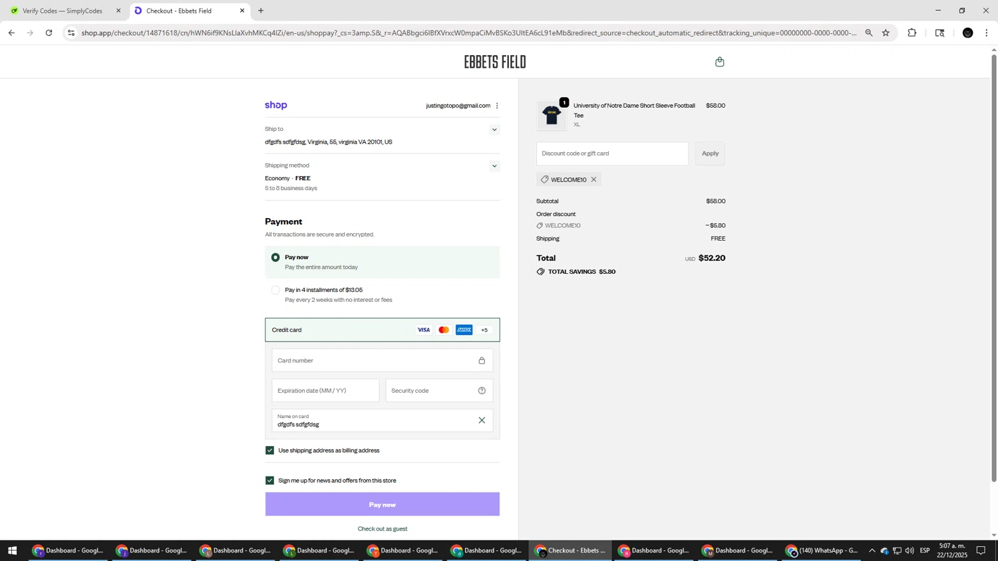Click Check out as guest link
Viewport: 998px width, 561px height.
pos(383,529)
